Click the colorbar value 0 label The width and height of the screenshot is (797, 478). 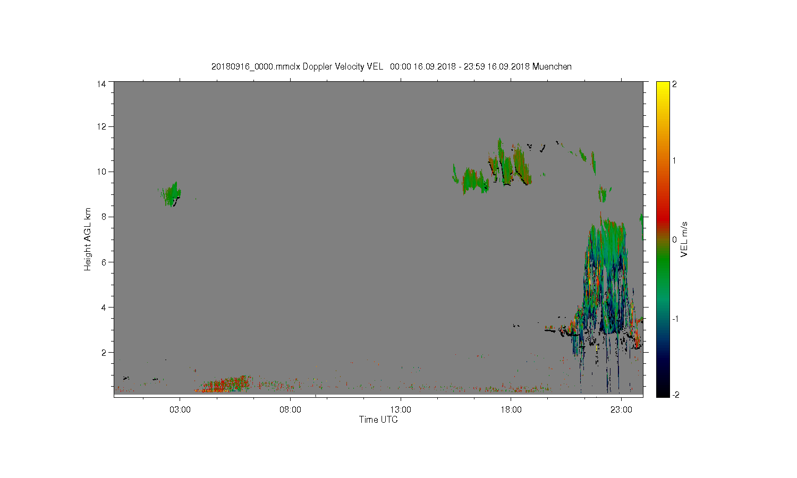pos(675,240)
